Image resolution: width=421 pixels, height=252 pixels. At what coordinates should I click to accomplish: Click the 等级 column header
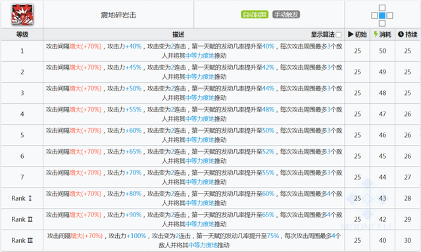pyautogui.click(x=22, y=35)
